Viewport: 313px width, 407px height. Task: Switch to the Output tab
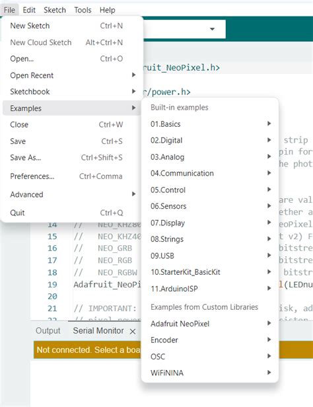tap(48, 330)
